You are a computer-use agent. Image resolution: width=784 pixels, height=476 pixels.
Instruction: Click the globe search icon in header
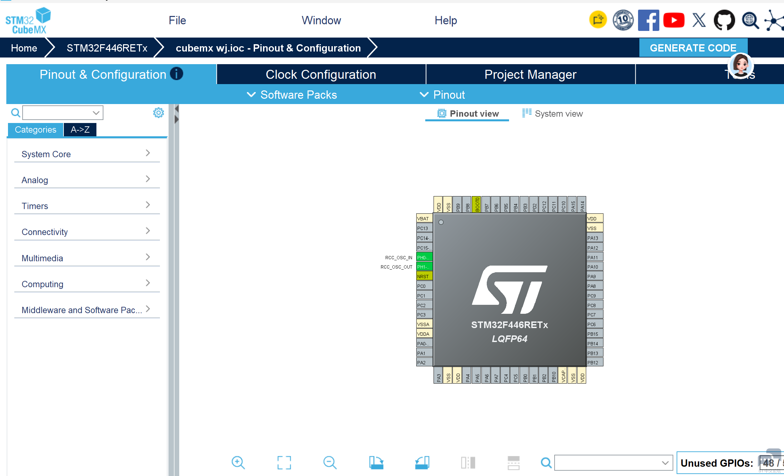click(x=750, y=21)
